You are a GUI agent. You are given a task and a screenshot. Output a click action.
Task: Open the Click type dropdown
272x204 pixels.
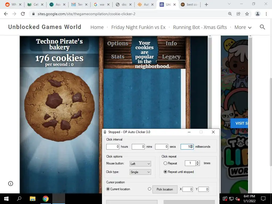(x=140, y=172)
